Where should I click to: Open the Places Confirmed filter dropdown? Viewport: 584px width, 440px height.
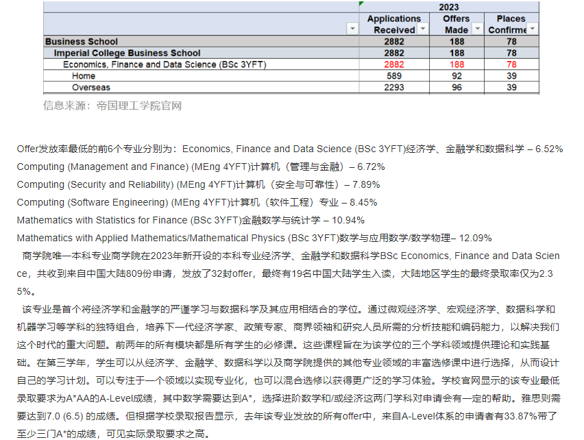pos(533,29)
